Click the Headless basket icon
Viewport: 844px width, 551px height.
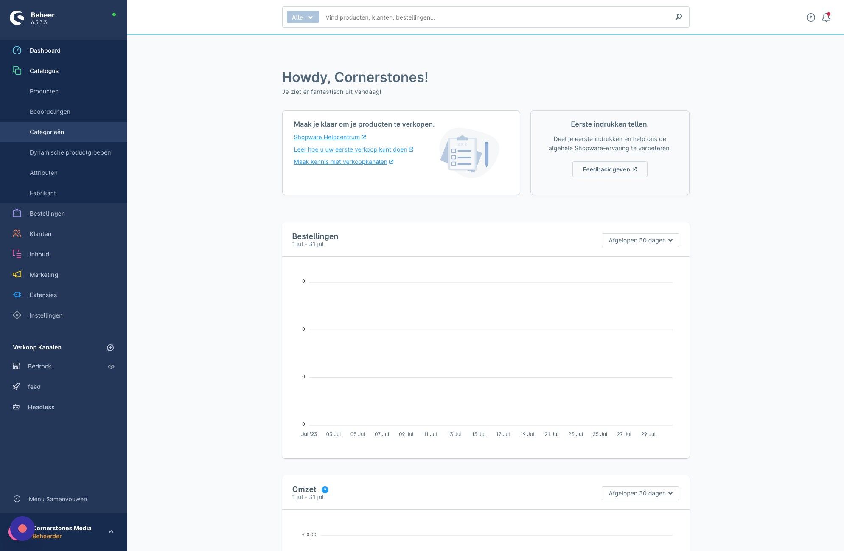16,407
